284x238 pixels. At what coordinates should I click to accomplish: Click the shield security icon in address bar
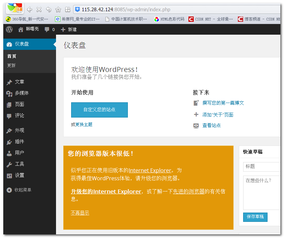click(77, 9)
